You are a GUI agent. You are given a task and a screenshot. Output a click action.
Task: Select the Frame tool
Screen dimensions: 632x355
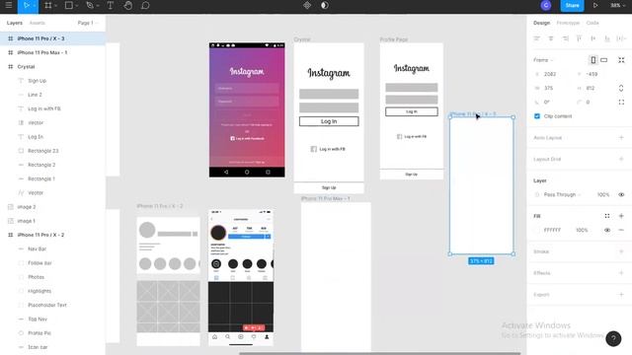click(x=48, y=6)
